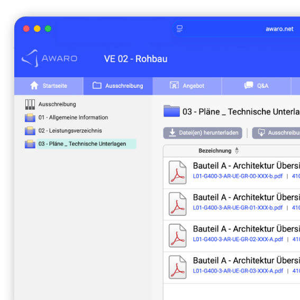300x300 pixels.
Task: Switch to the Ausschreibung tab
Action: coord(118,86)
